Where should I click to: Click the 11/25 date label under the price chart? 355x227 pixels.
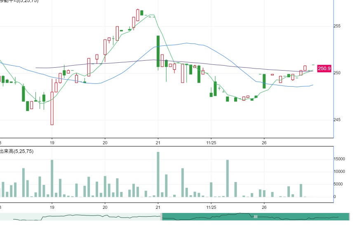tap(211, 143)
